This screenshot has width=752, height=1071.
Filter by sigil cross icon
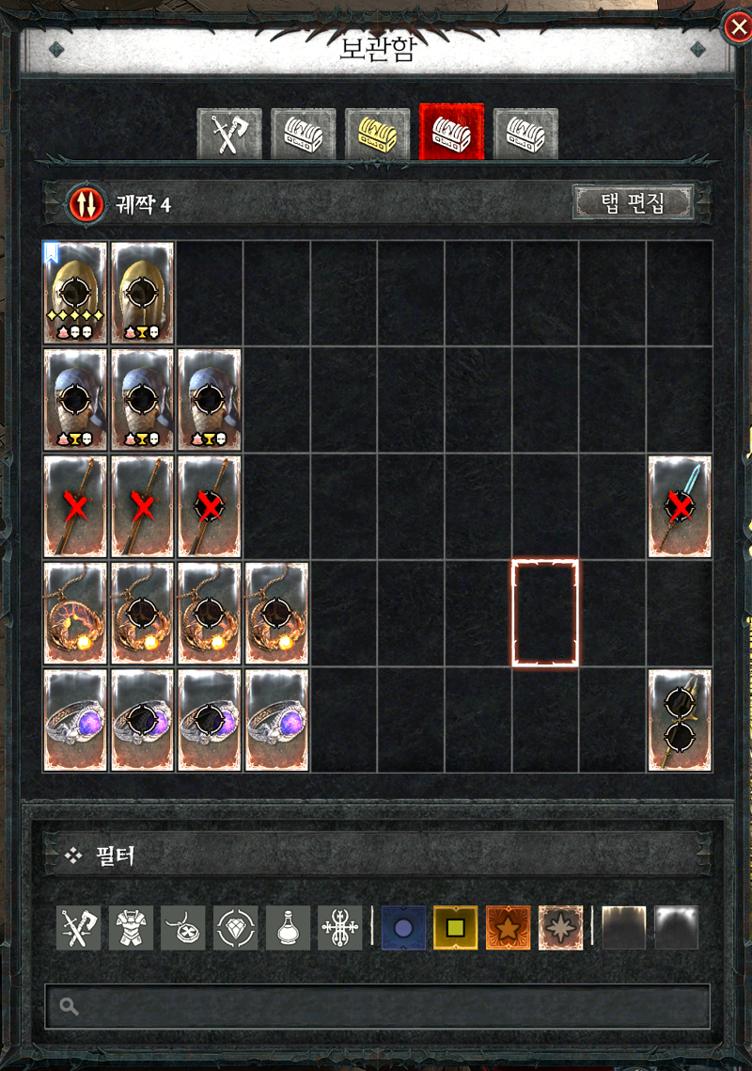click(340, 928)
